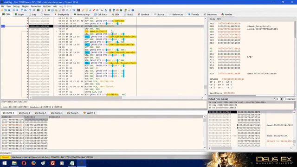Click the Patches toolbar icon

[x=83, y=10]
